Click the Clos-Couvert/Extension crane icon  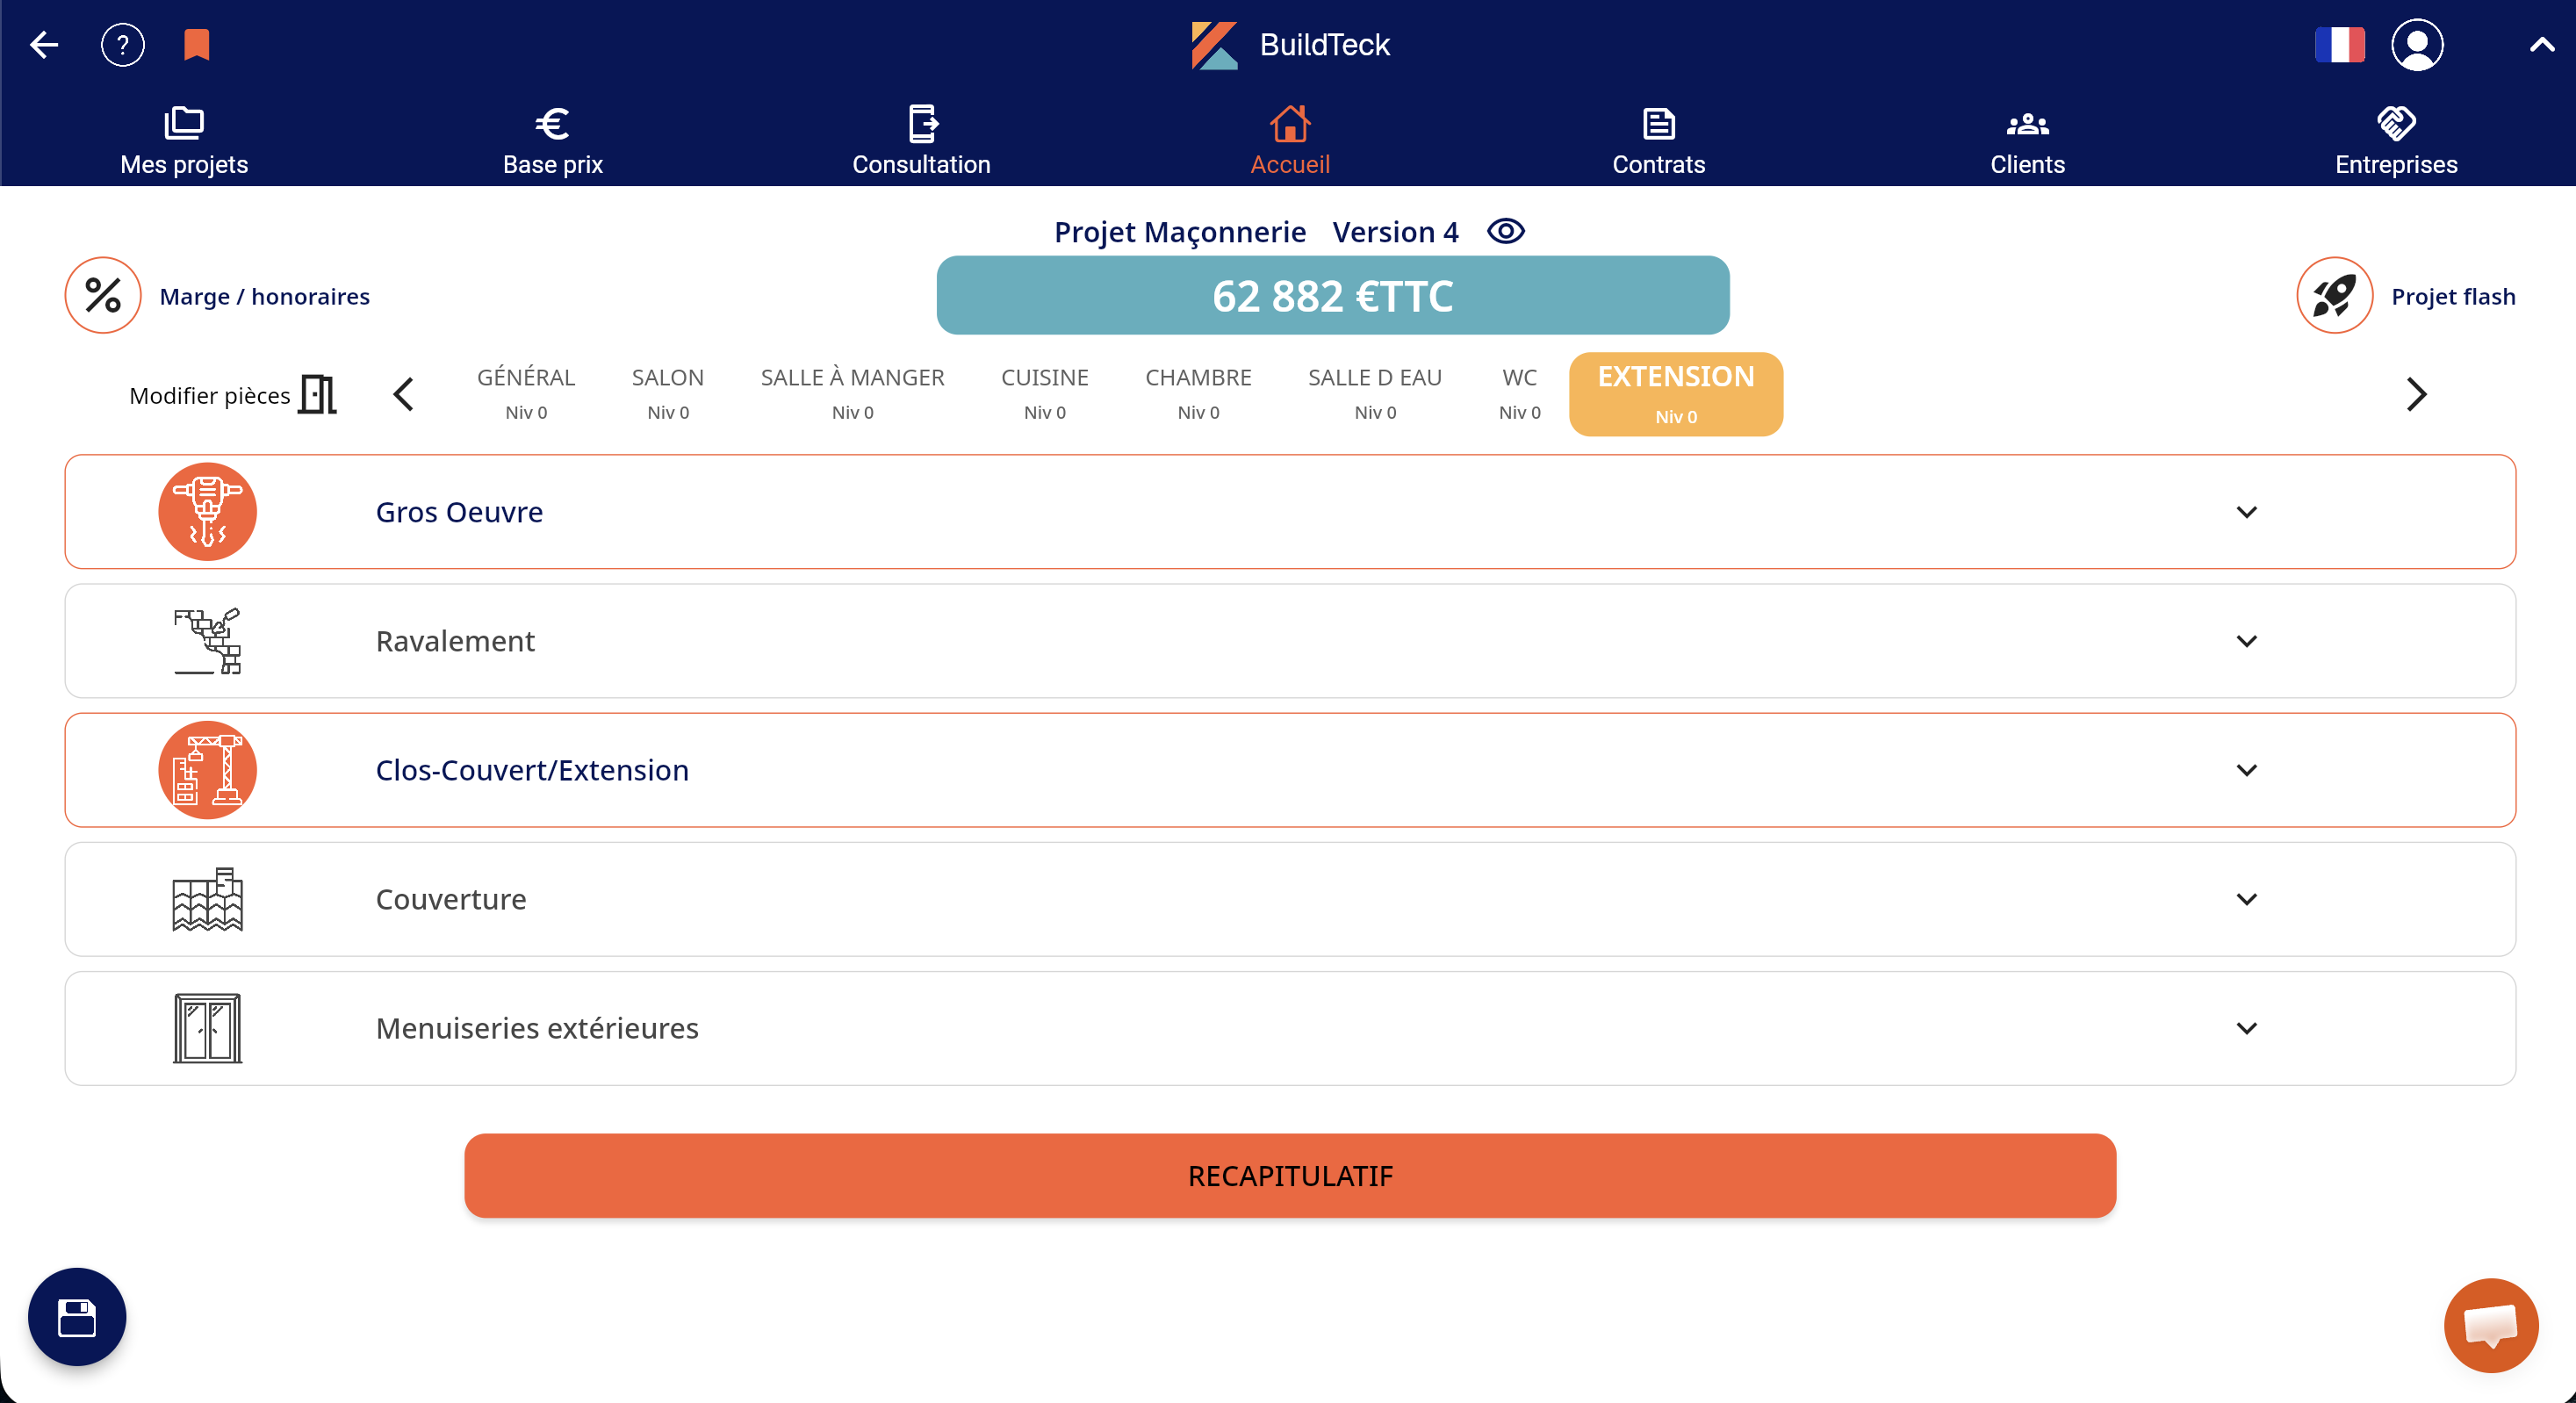pyautogui.click(x=207, y=770)
